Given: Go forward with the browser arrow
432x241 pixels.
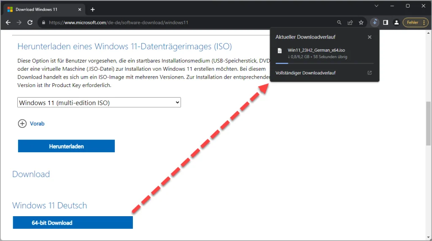Looking at the screenshot, I should [x=19, y=23].
